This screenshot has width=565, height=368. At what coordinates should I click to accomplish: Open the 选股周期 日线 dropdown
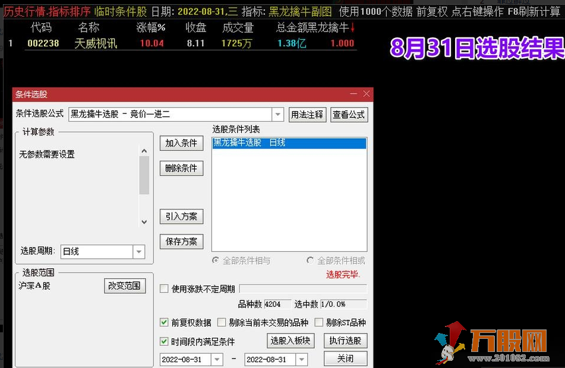point(139,252)
